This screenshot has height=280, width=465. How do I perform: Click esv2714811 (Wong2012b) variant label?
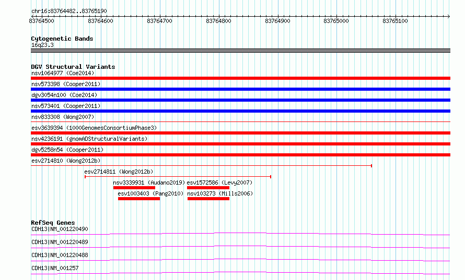coord(119,172)
